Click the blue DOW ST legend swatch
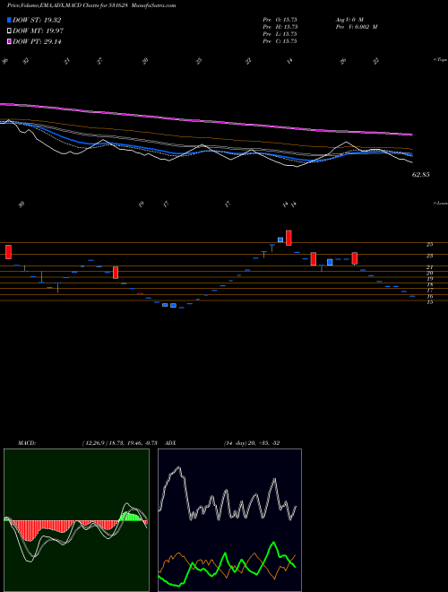The image size is (448, 592). pyautogui.click(x=10, y=20)
